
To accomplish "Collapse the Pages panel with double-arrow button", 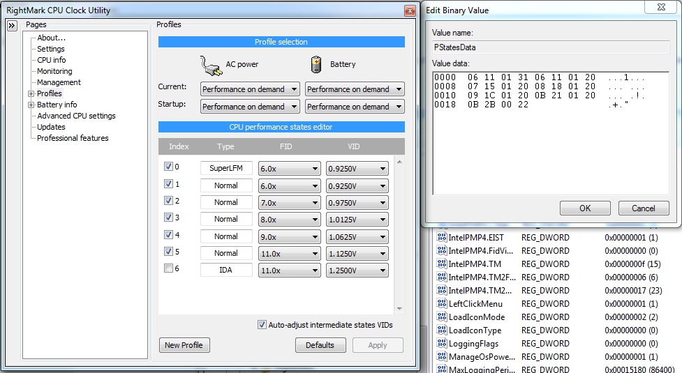I will click(x=12, y=26).
